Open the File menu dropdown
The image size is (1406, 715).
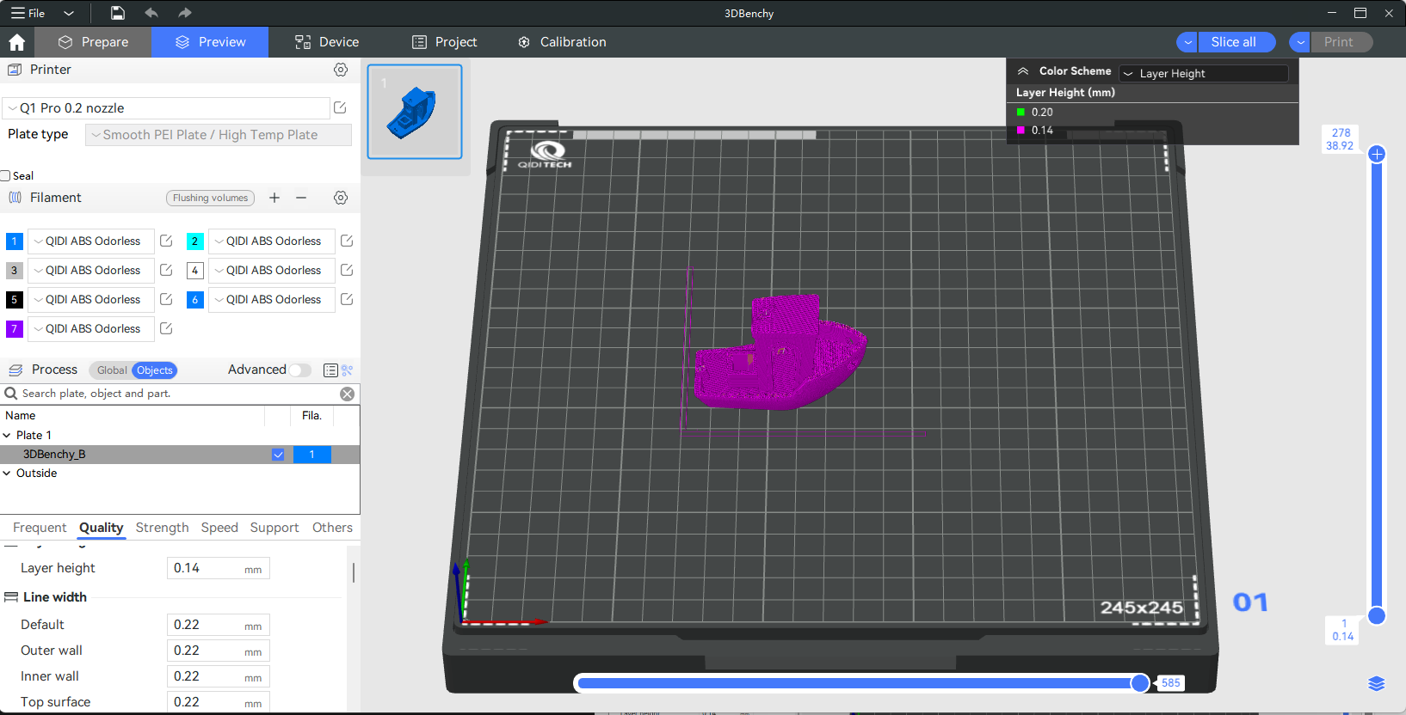(28, 13)
